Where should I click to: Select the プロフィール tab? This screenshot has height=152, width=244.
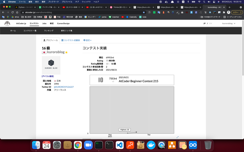tap(51, 40)
